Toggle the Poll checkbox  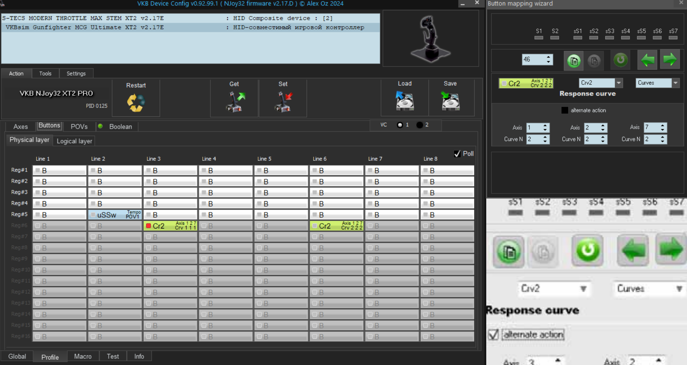(x=457, y=153)
